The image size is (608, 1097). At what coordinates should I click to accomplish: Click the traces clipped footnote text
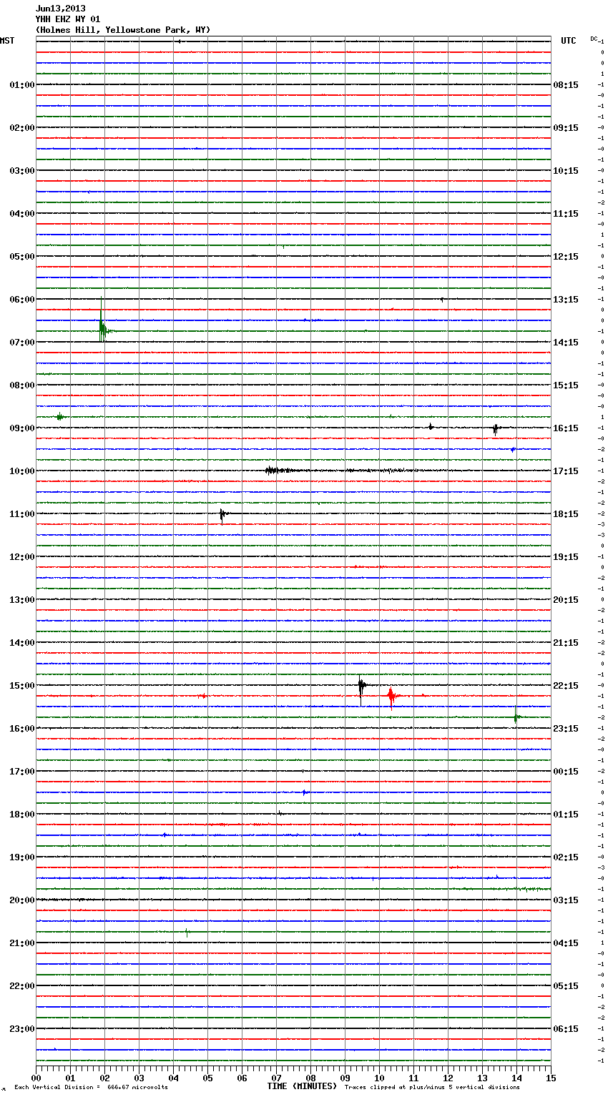point(432,1088)
